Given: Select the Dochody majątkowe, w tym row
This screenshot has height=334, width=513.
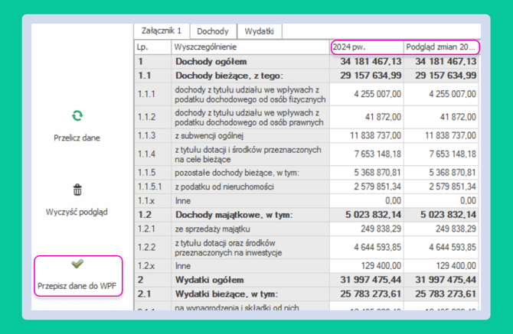Looking at the screenshot, I should [x=306, y=215].
